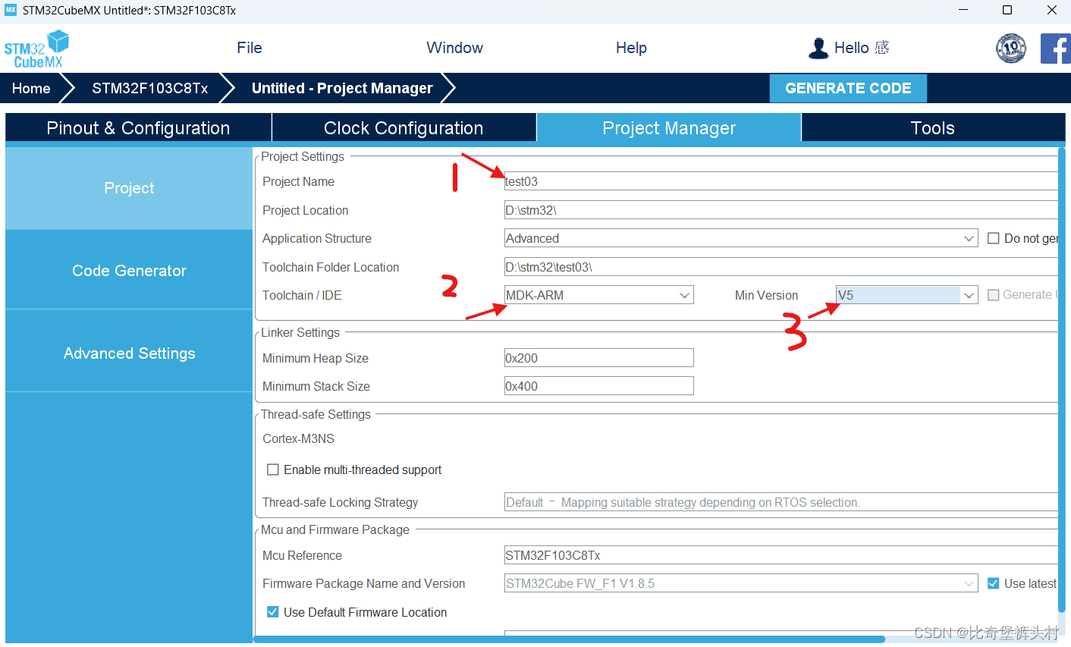Click the GENERATE CODE button
The width and height of the screenshot is (1071, 647).
[x=848, y=88]
